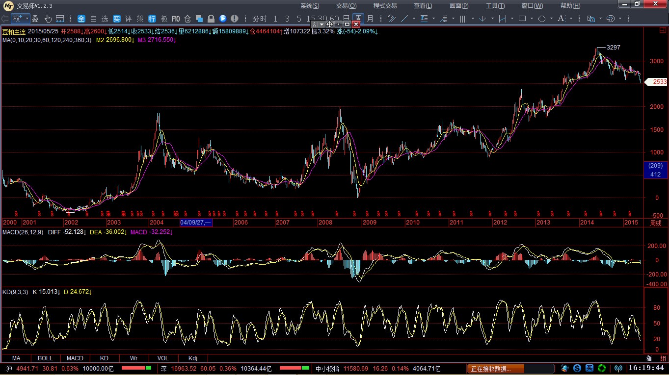Click the ruler measurement tool icon
Image resolution: width=669 pixels, height=375 pixels.
pos(60,19)
